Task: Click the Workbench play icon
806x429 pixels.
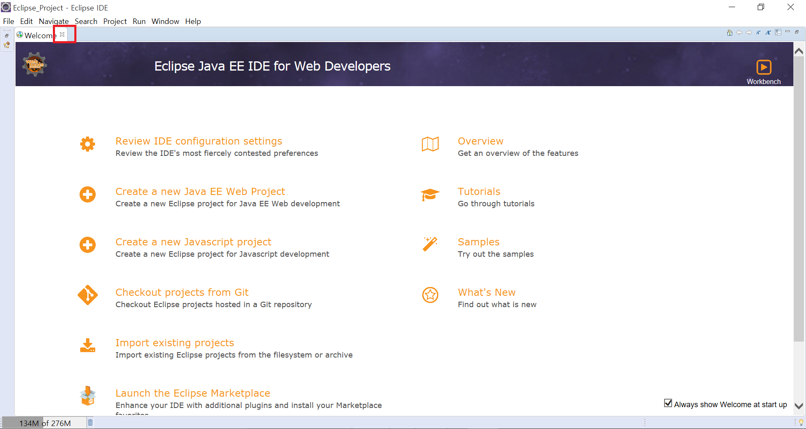Action: click(764, 67)
